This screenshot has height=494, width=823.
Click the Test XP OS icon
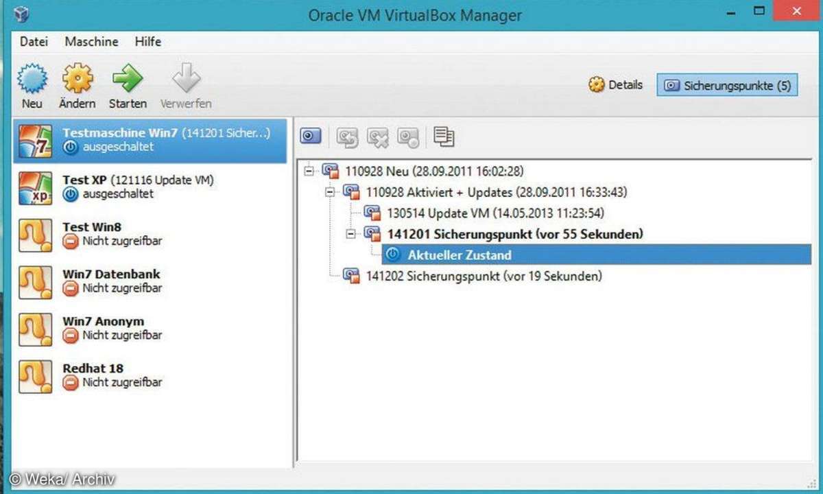tap(36, 188)
